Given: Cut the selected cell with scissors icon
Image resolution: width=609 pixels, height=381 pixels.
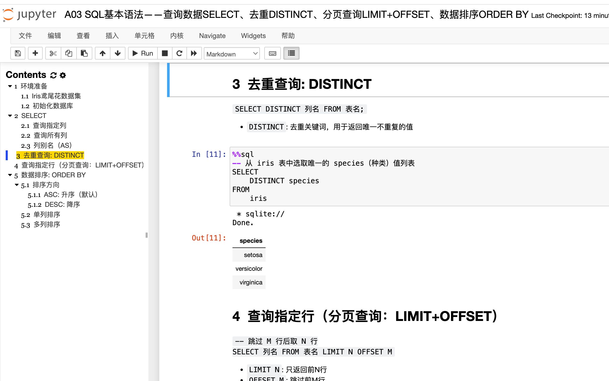Looking at the screenshot, I should click(53, 53).
